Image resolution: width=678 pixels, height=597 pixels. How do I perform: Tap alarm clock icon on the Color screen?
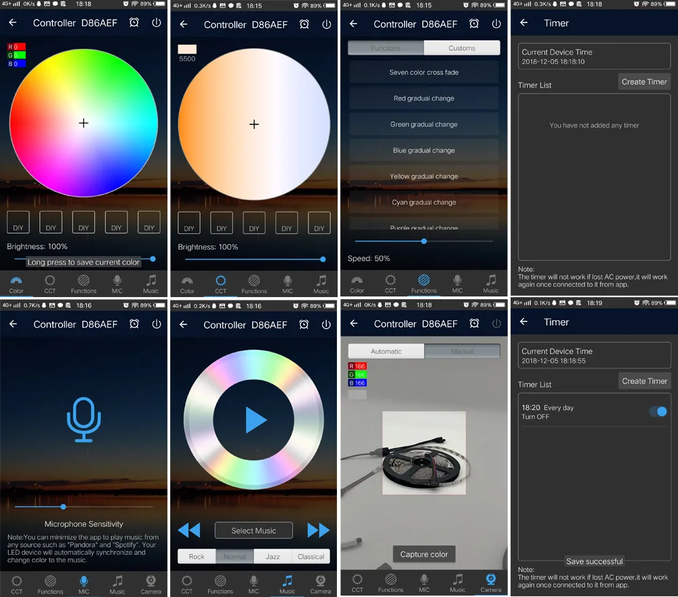[x=134, y=22]
